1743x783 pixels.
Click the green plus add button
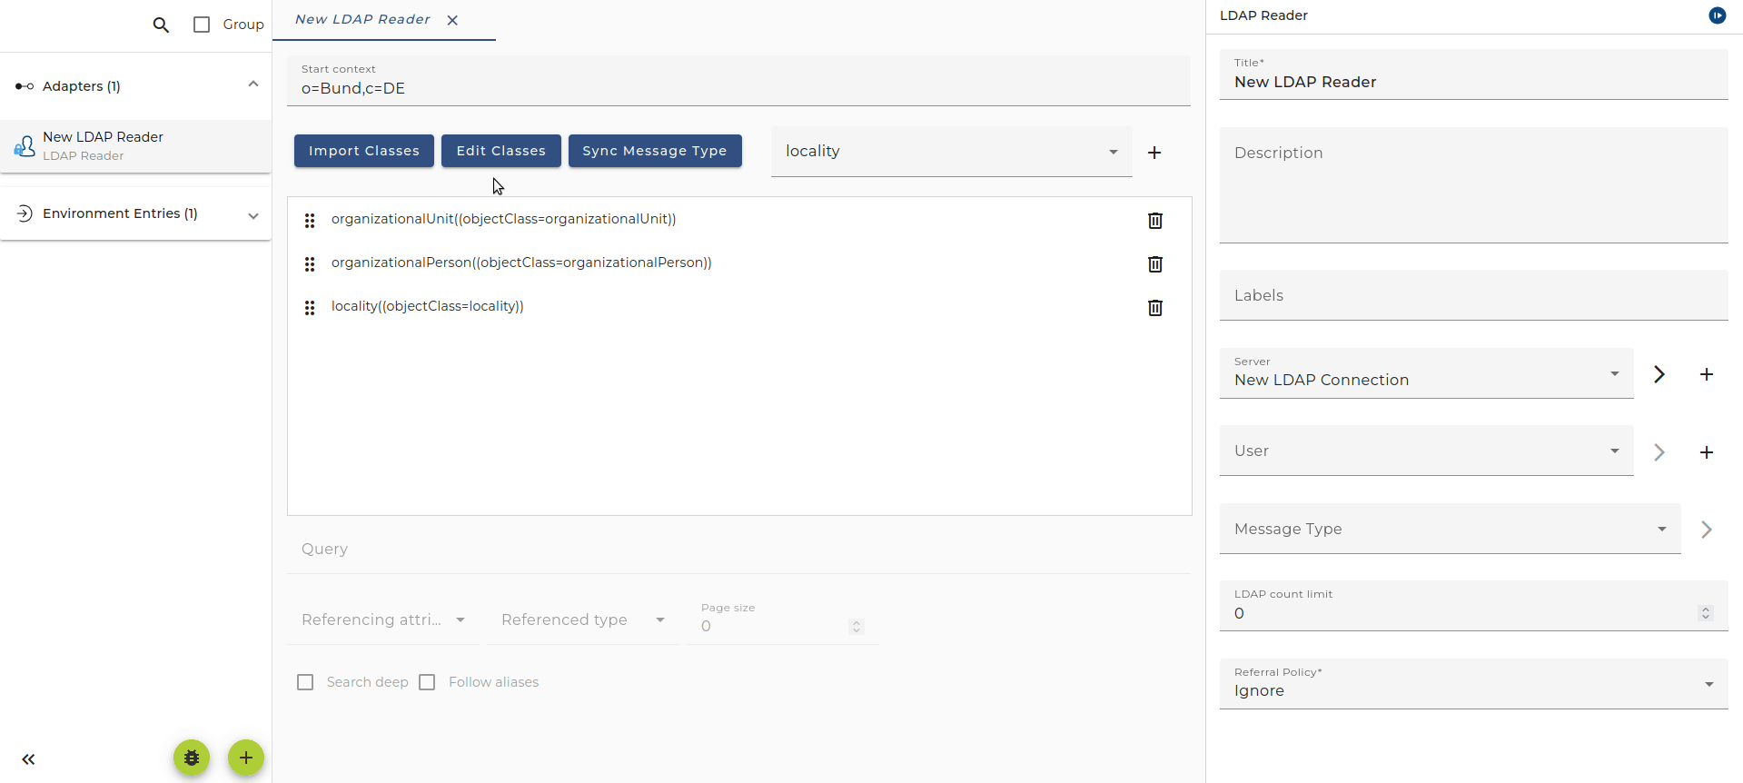pyautogui.click(x=246, y=758)
